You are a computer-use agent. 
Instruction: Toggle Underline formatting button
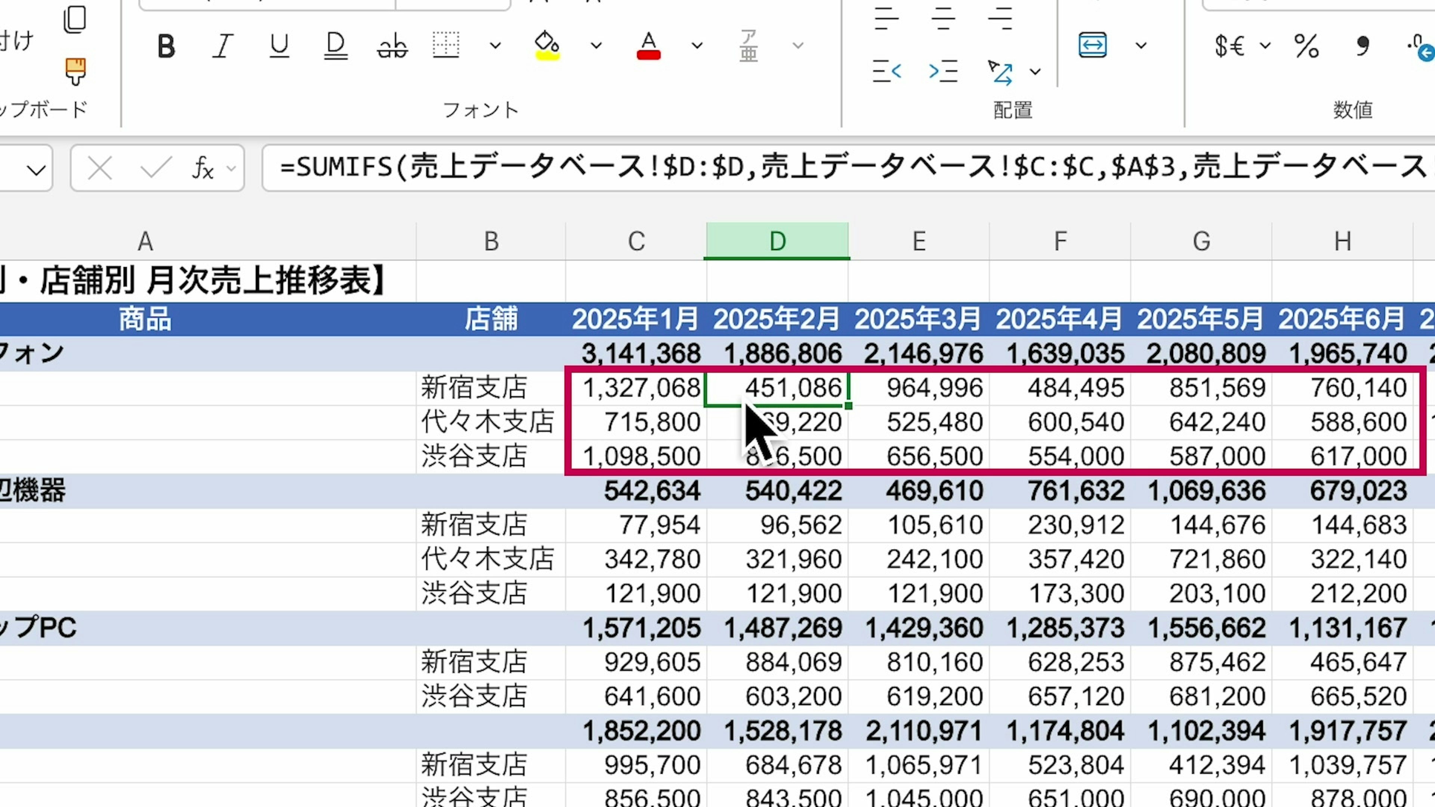279,46
